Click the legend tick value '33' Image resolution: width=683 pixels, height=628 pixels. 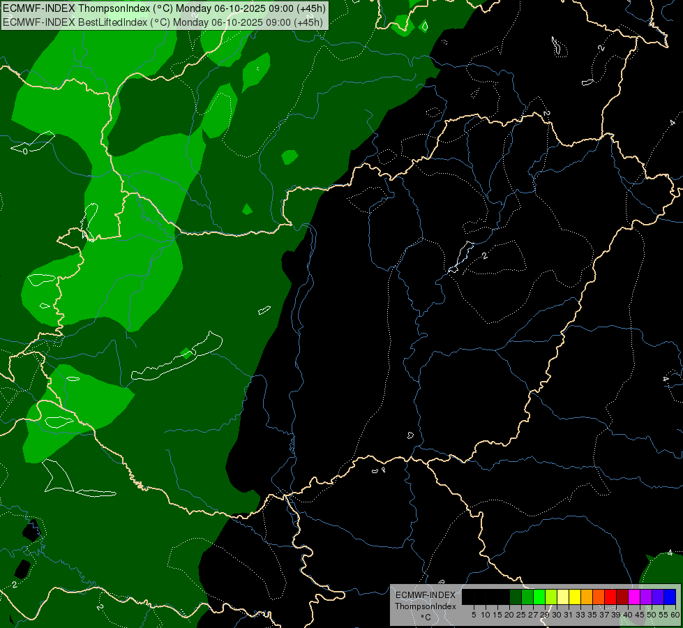(x=580, y=615)
